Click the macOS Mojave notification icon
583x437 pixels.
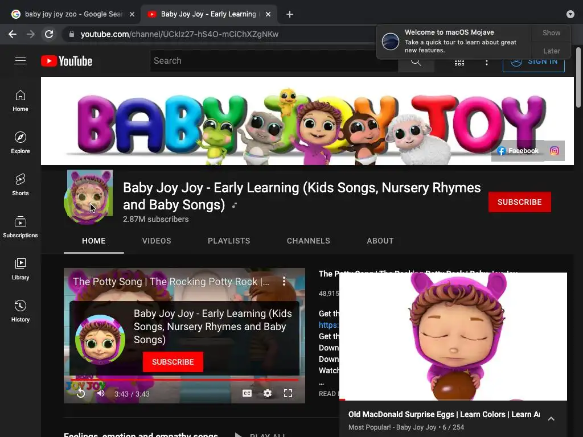[391, 41]
